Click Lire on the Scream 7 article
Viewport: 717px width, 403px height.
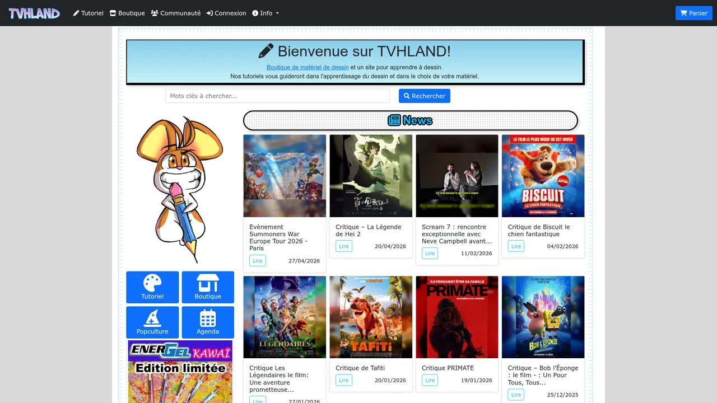430,254
